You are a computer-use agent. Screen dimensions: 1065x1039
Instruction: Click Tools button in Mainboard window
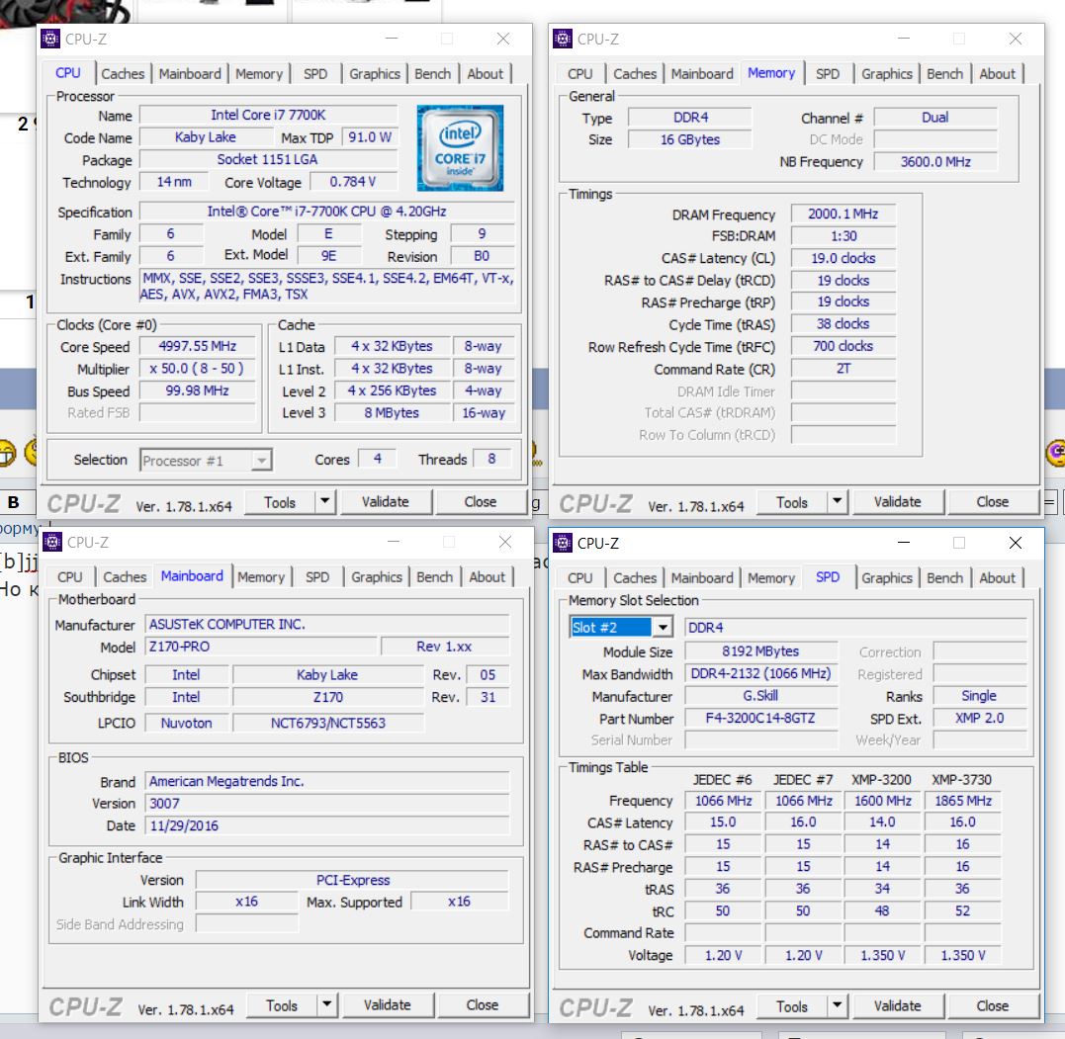[x=282, y=1005]
